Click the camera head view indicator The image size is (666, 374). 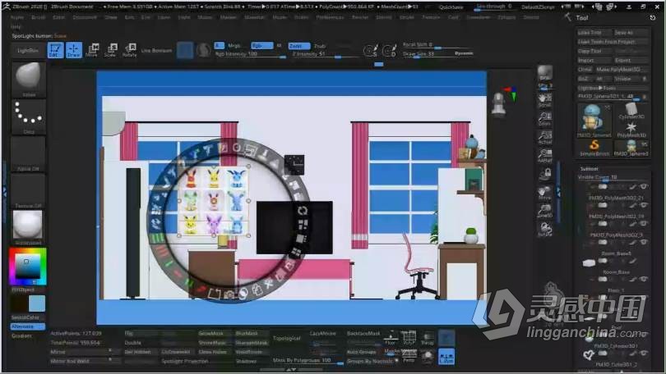pyautogui.click(x=498, y=104)
